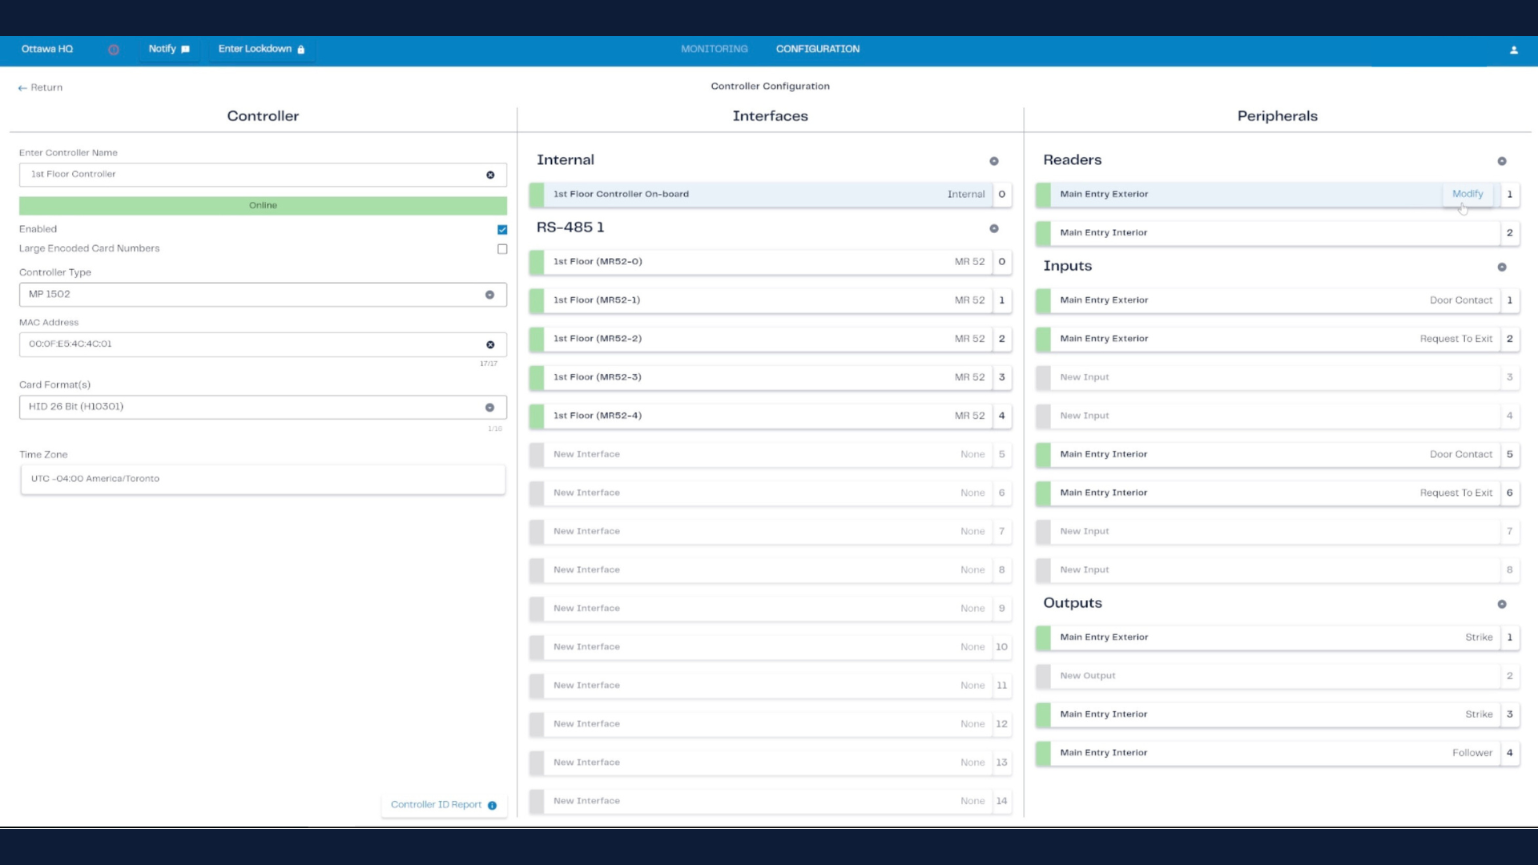The image size is (1538, 865).
Task: Click the red alert icon beside Ottawa HQ
Action: coord(114,50)
